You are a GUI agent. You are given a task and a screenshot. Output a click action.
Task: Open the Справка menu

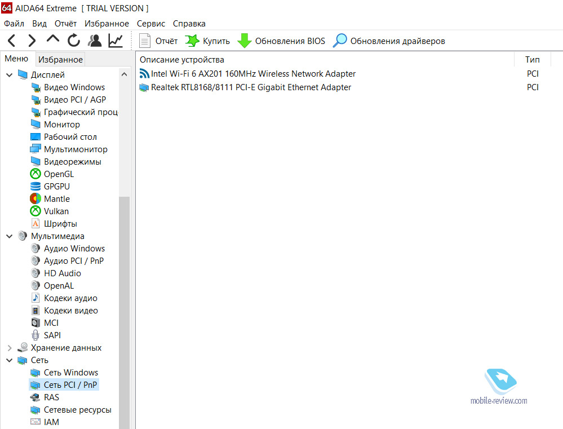189,24
